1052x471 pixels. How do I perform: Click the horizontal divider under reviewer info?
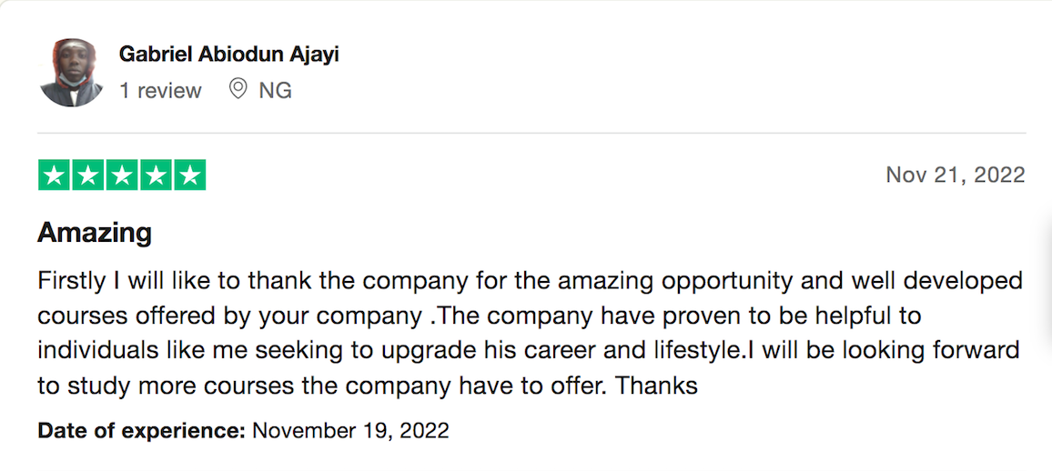[x=531, y=133]
